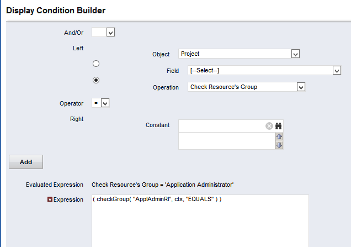The width and height of the screenshot is (351, 247).
Task: Select the upper radio button for Object/Field
Action: click(x=96, y=64)
